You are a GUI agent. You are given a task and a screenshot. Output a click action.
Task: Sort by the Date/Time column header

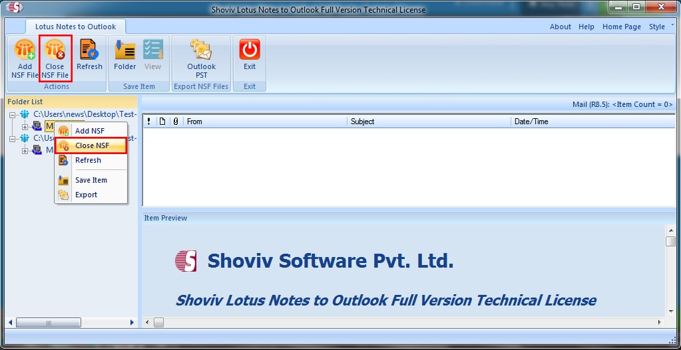click(593, 122)
